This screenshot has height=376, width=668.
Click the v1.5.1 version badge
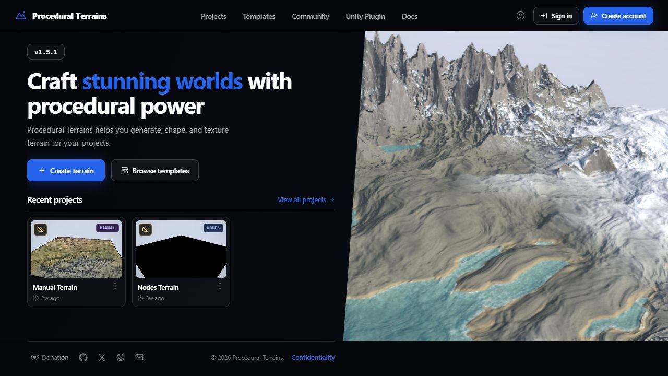pyautogui.click(x=46, y=52)
